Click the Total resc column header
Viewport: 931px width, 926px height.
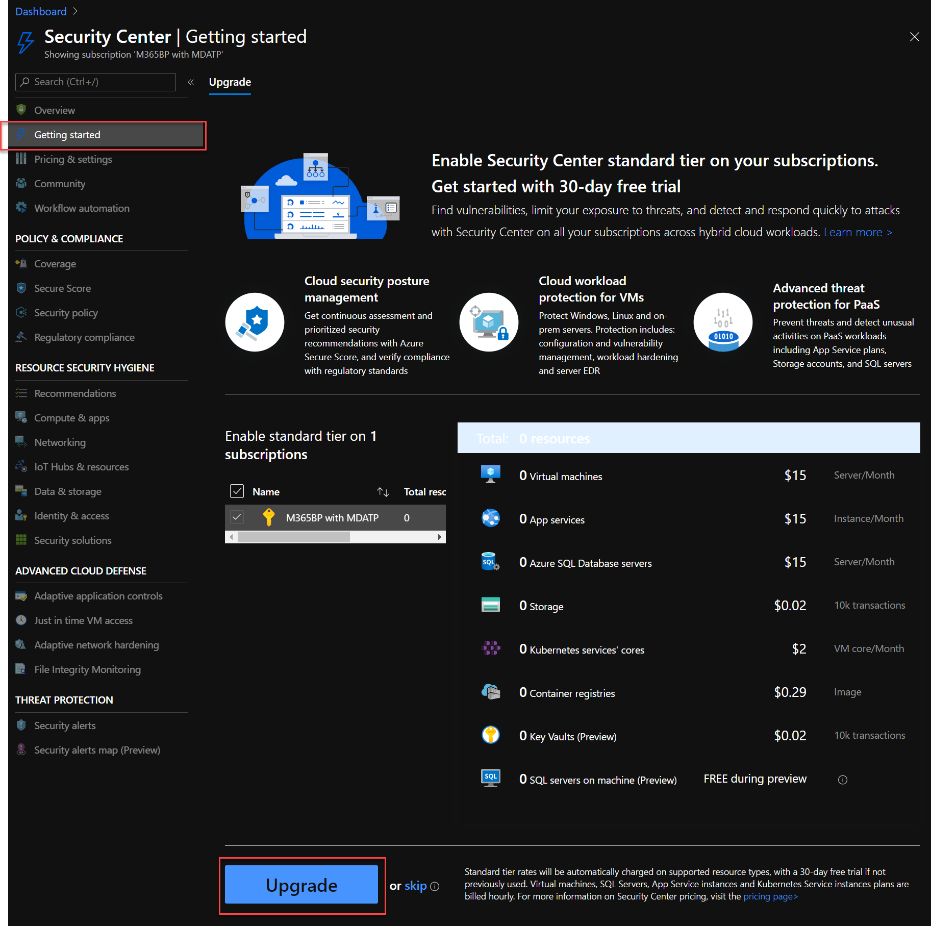pyautogui.click(x=424, y=492)
